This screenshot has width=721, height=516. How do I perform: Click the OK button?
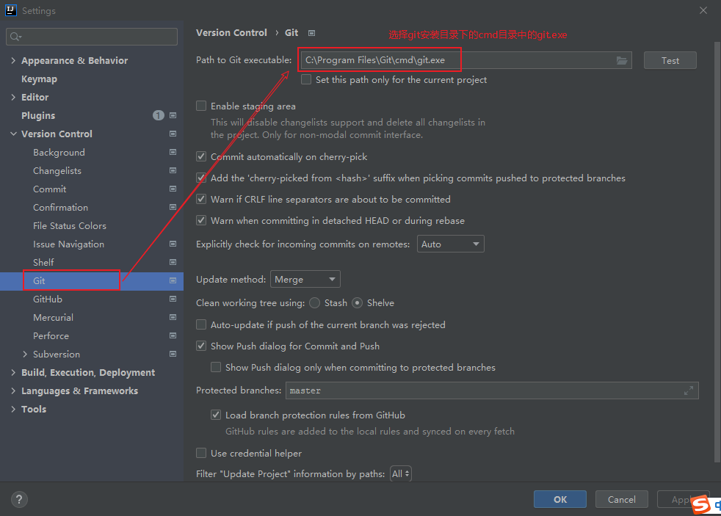coord(559,499)
